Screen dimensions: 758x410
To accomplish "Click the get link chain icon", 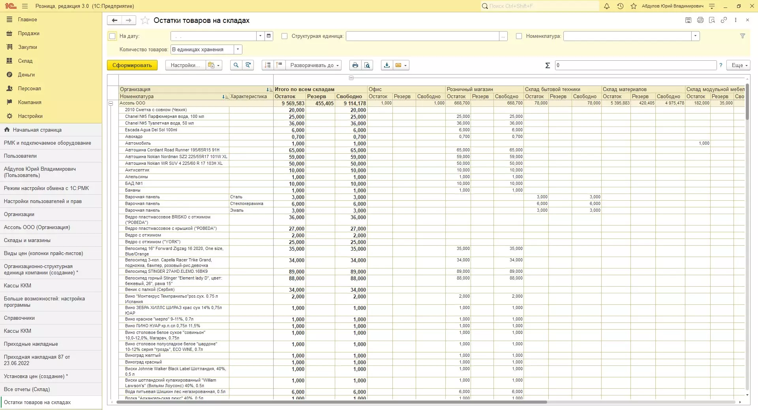I will coord(724,20).
